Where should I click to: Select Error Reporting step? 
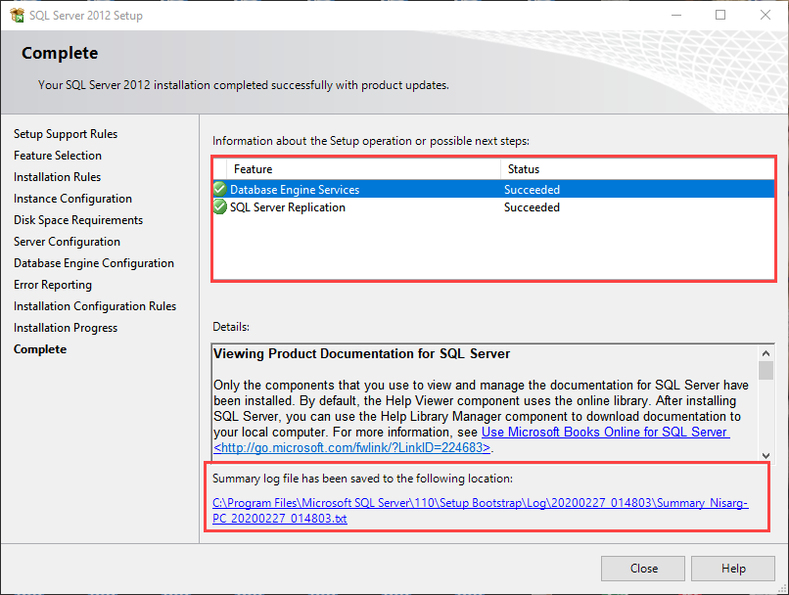click(53, 285)
